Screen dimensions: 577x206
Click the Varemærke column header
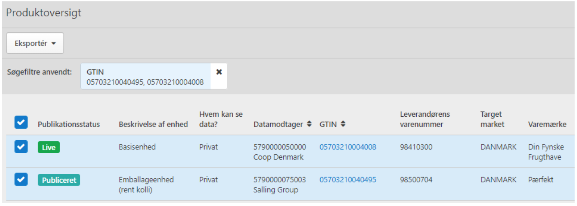pyautogui.click(x=547, y=124)
